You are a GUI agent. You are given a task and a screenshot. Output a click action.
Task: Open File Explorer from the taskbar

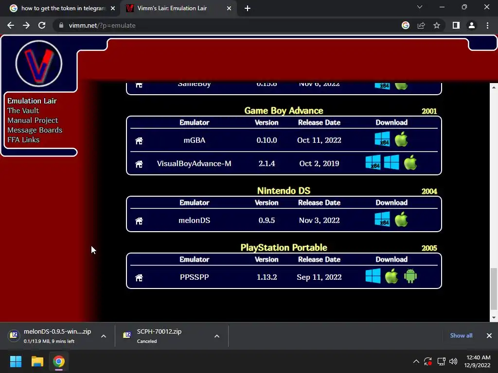(x=37, y=361)
